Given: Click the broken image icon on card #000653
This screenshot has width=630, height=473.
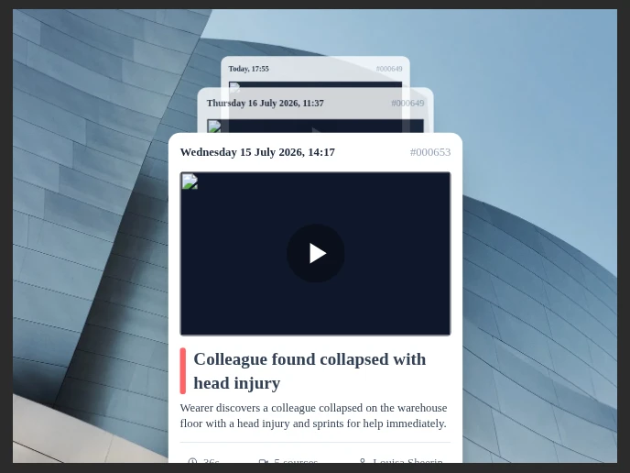Looking at the screenshot, I should 190,181.
